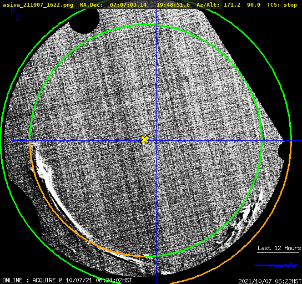302x284 pixels.
Task: Click the altitude value 90.0
Action: (x=254, y=4)
